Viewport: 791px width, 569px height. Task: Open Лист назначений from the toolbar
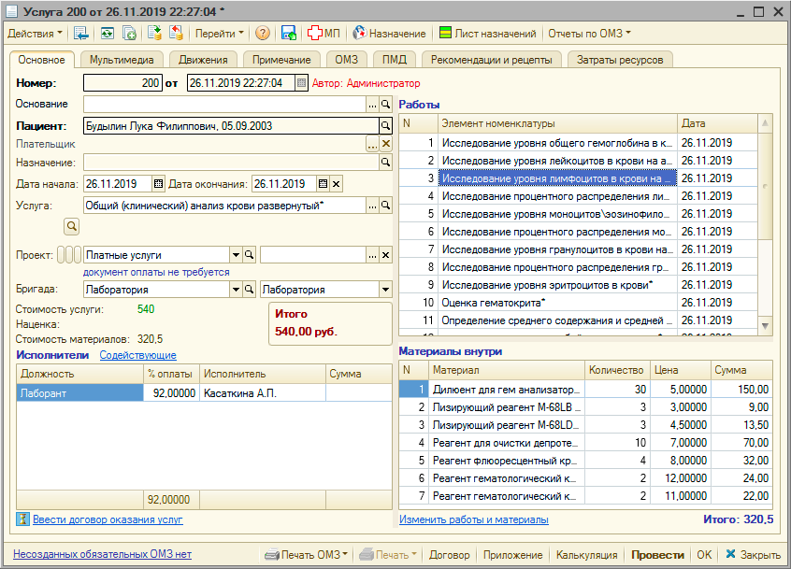(x=486, y=34)
